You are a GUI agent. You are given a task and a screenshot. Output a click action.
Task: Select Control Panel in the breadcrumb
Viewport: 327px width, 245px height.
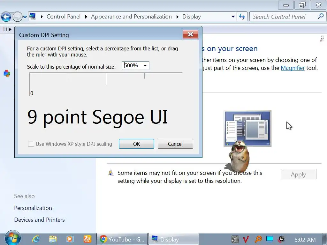[x=64, y=17]
